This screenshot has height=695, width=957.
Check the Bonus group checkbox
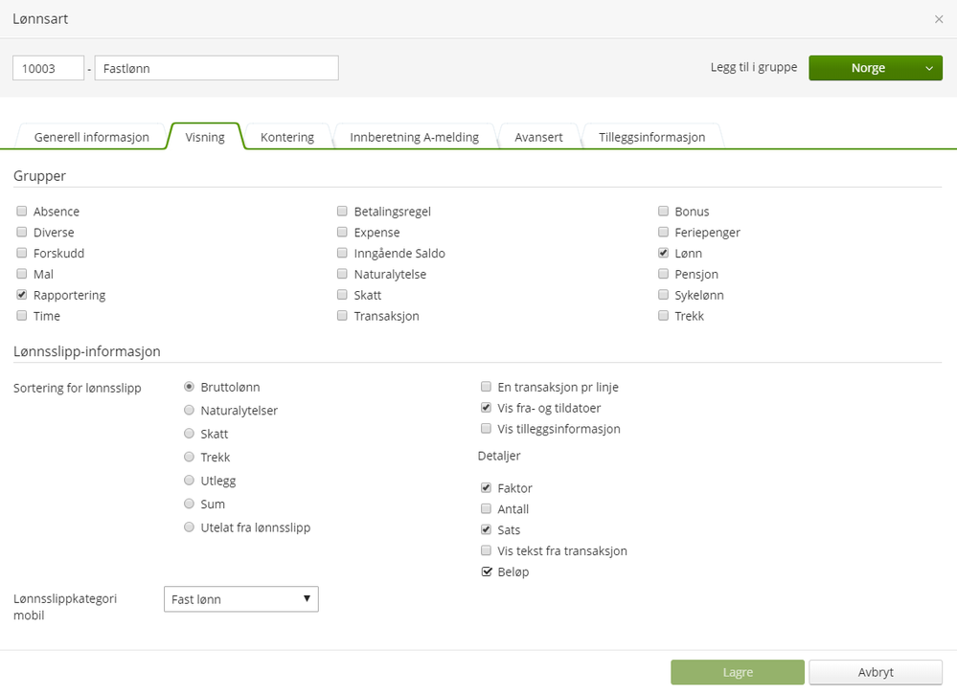[x=664, y=211]
